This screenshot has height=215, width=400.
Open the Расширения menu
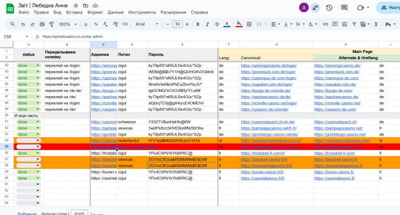click(x=174, y=12)
